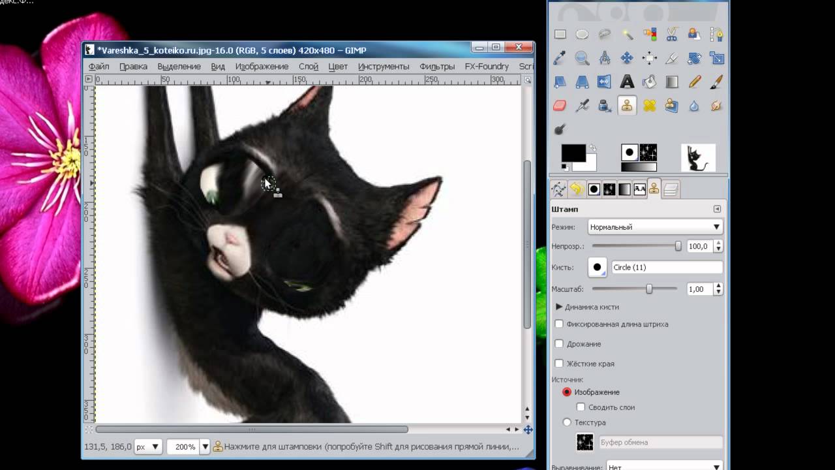Select the Ink tool
Viewport: 835px width, 470px height.
605,105
